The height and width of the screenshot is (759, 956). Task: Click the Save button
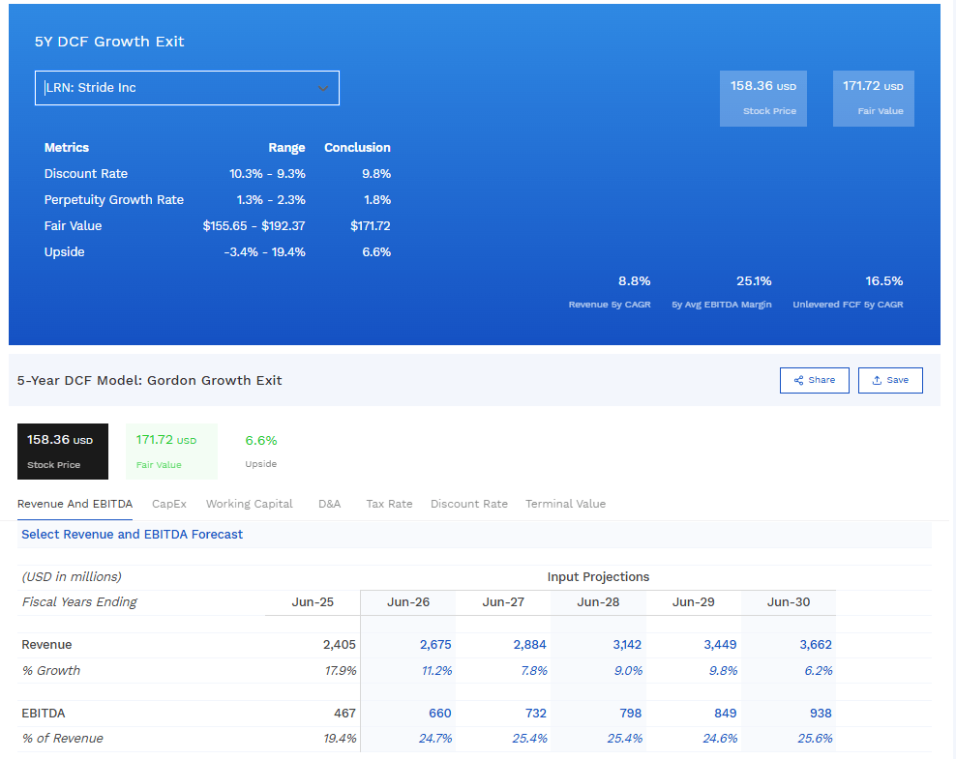coord(890,380)
